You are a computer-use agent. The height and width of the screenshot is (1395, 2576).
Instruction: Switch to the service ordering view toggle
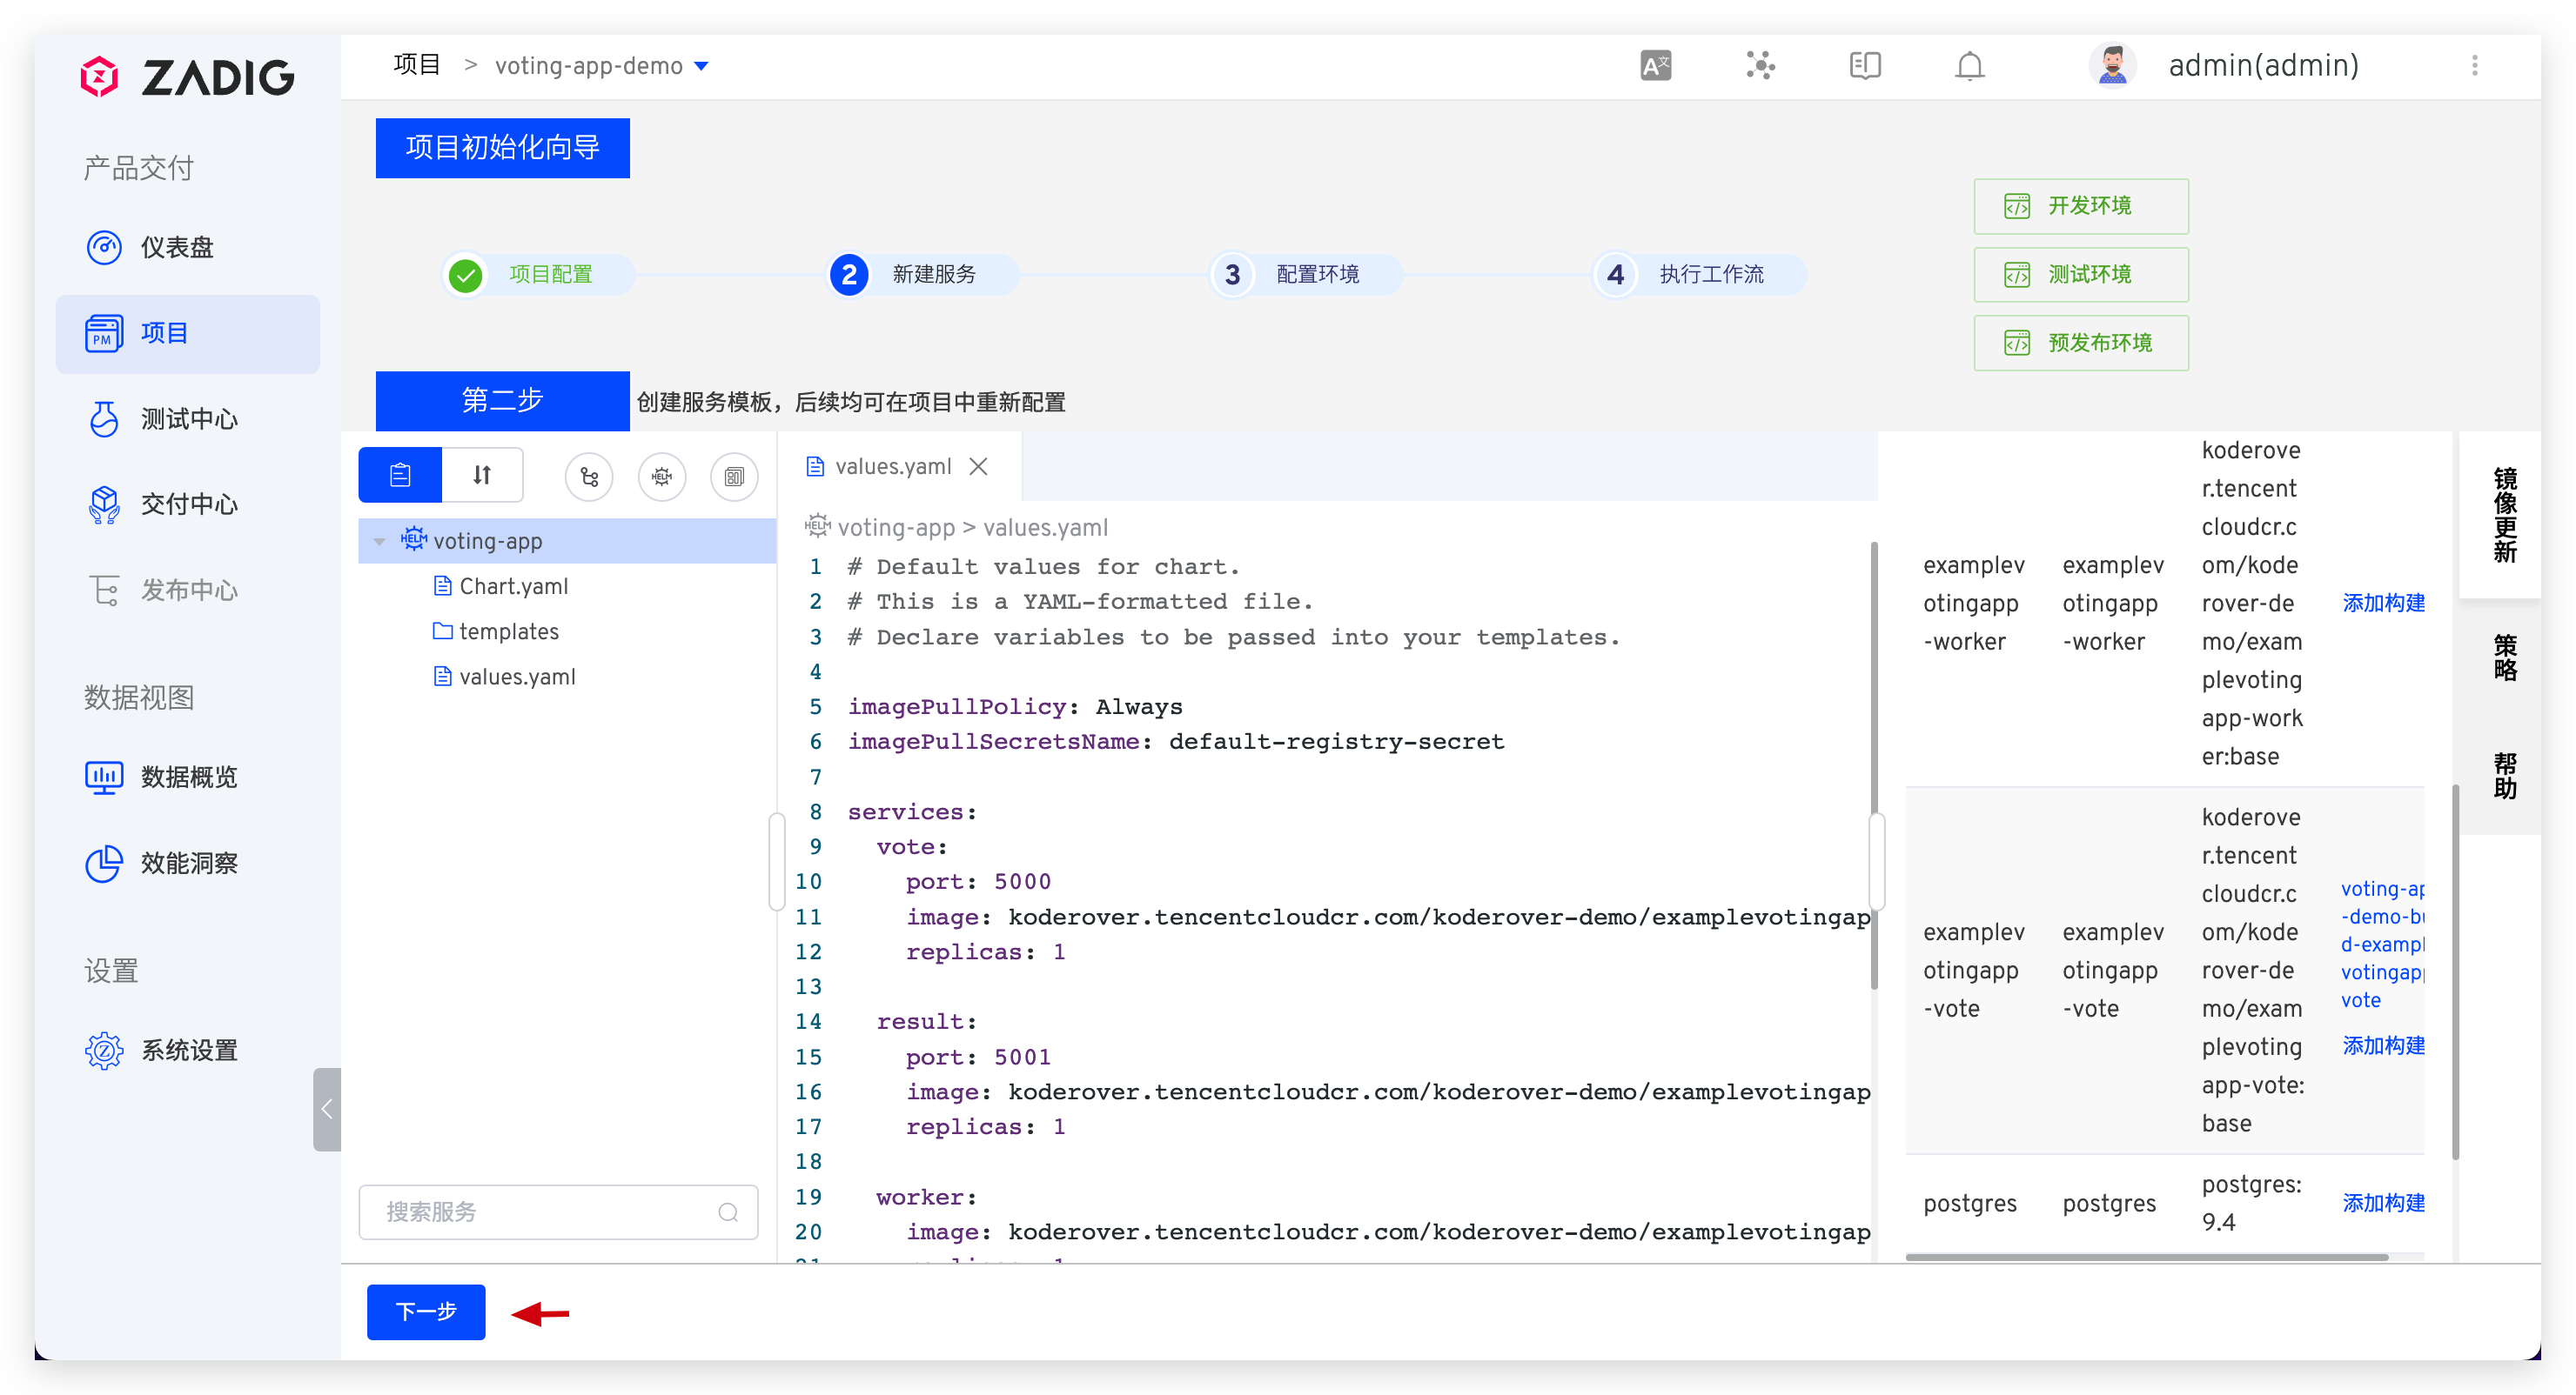(x=482, y=475)
